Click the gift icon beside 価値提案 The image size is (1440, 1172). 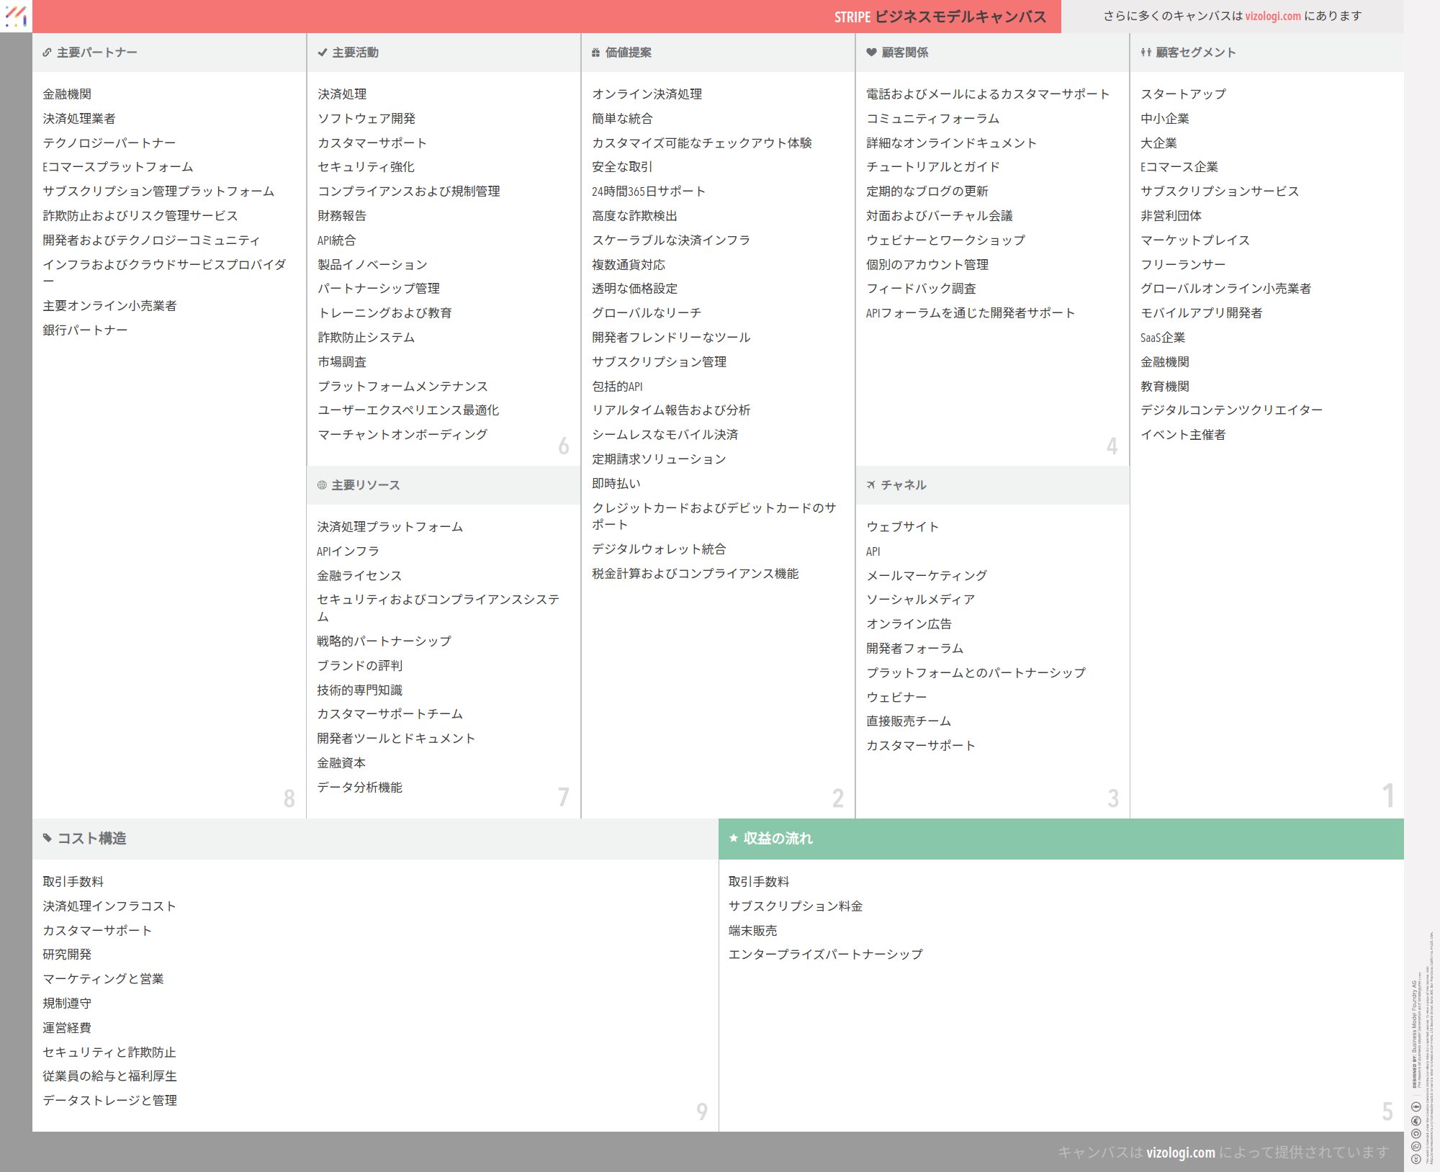click(x=595, y=53)
